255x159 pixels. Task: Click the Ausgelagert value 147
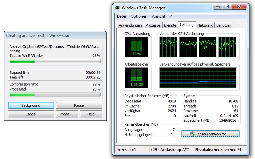(172, 130)
